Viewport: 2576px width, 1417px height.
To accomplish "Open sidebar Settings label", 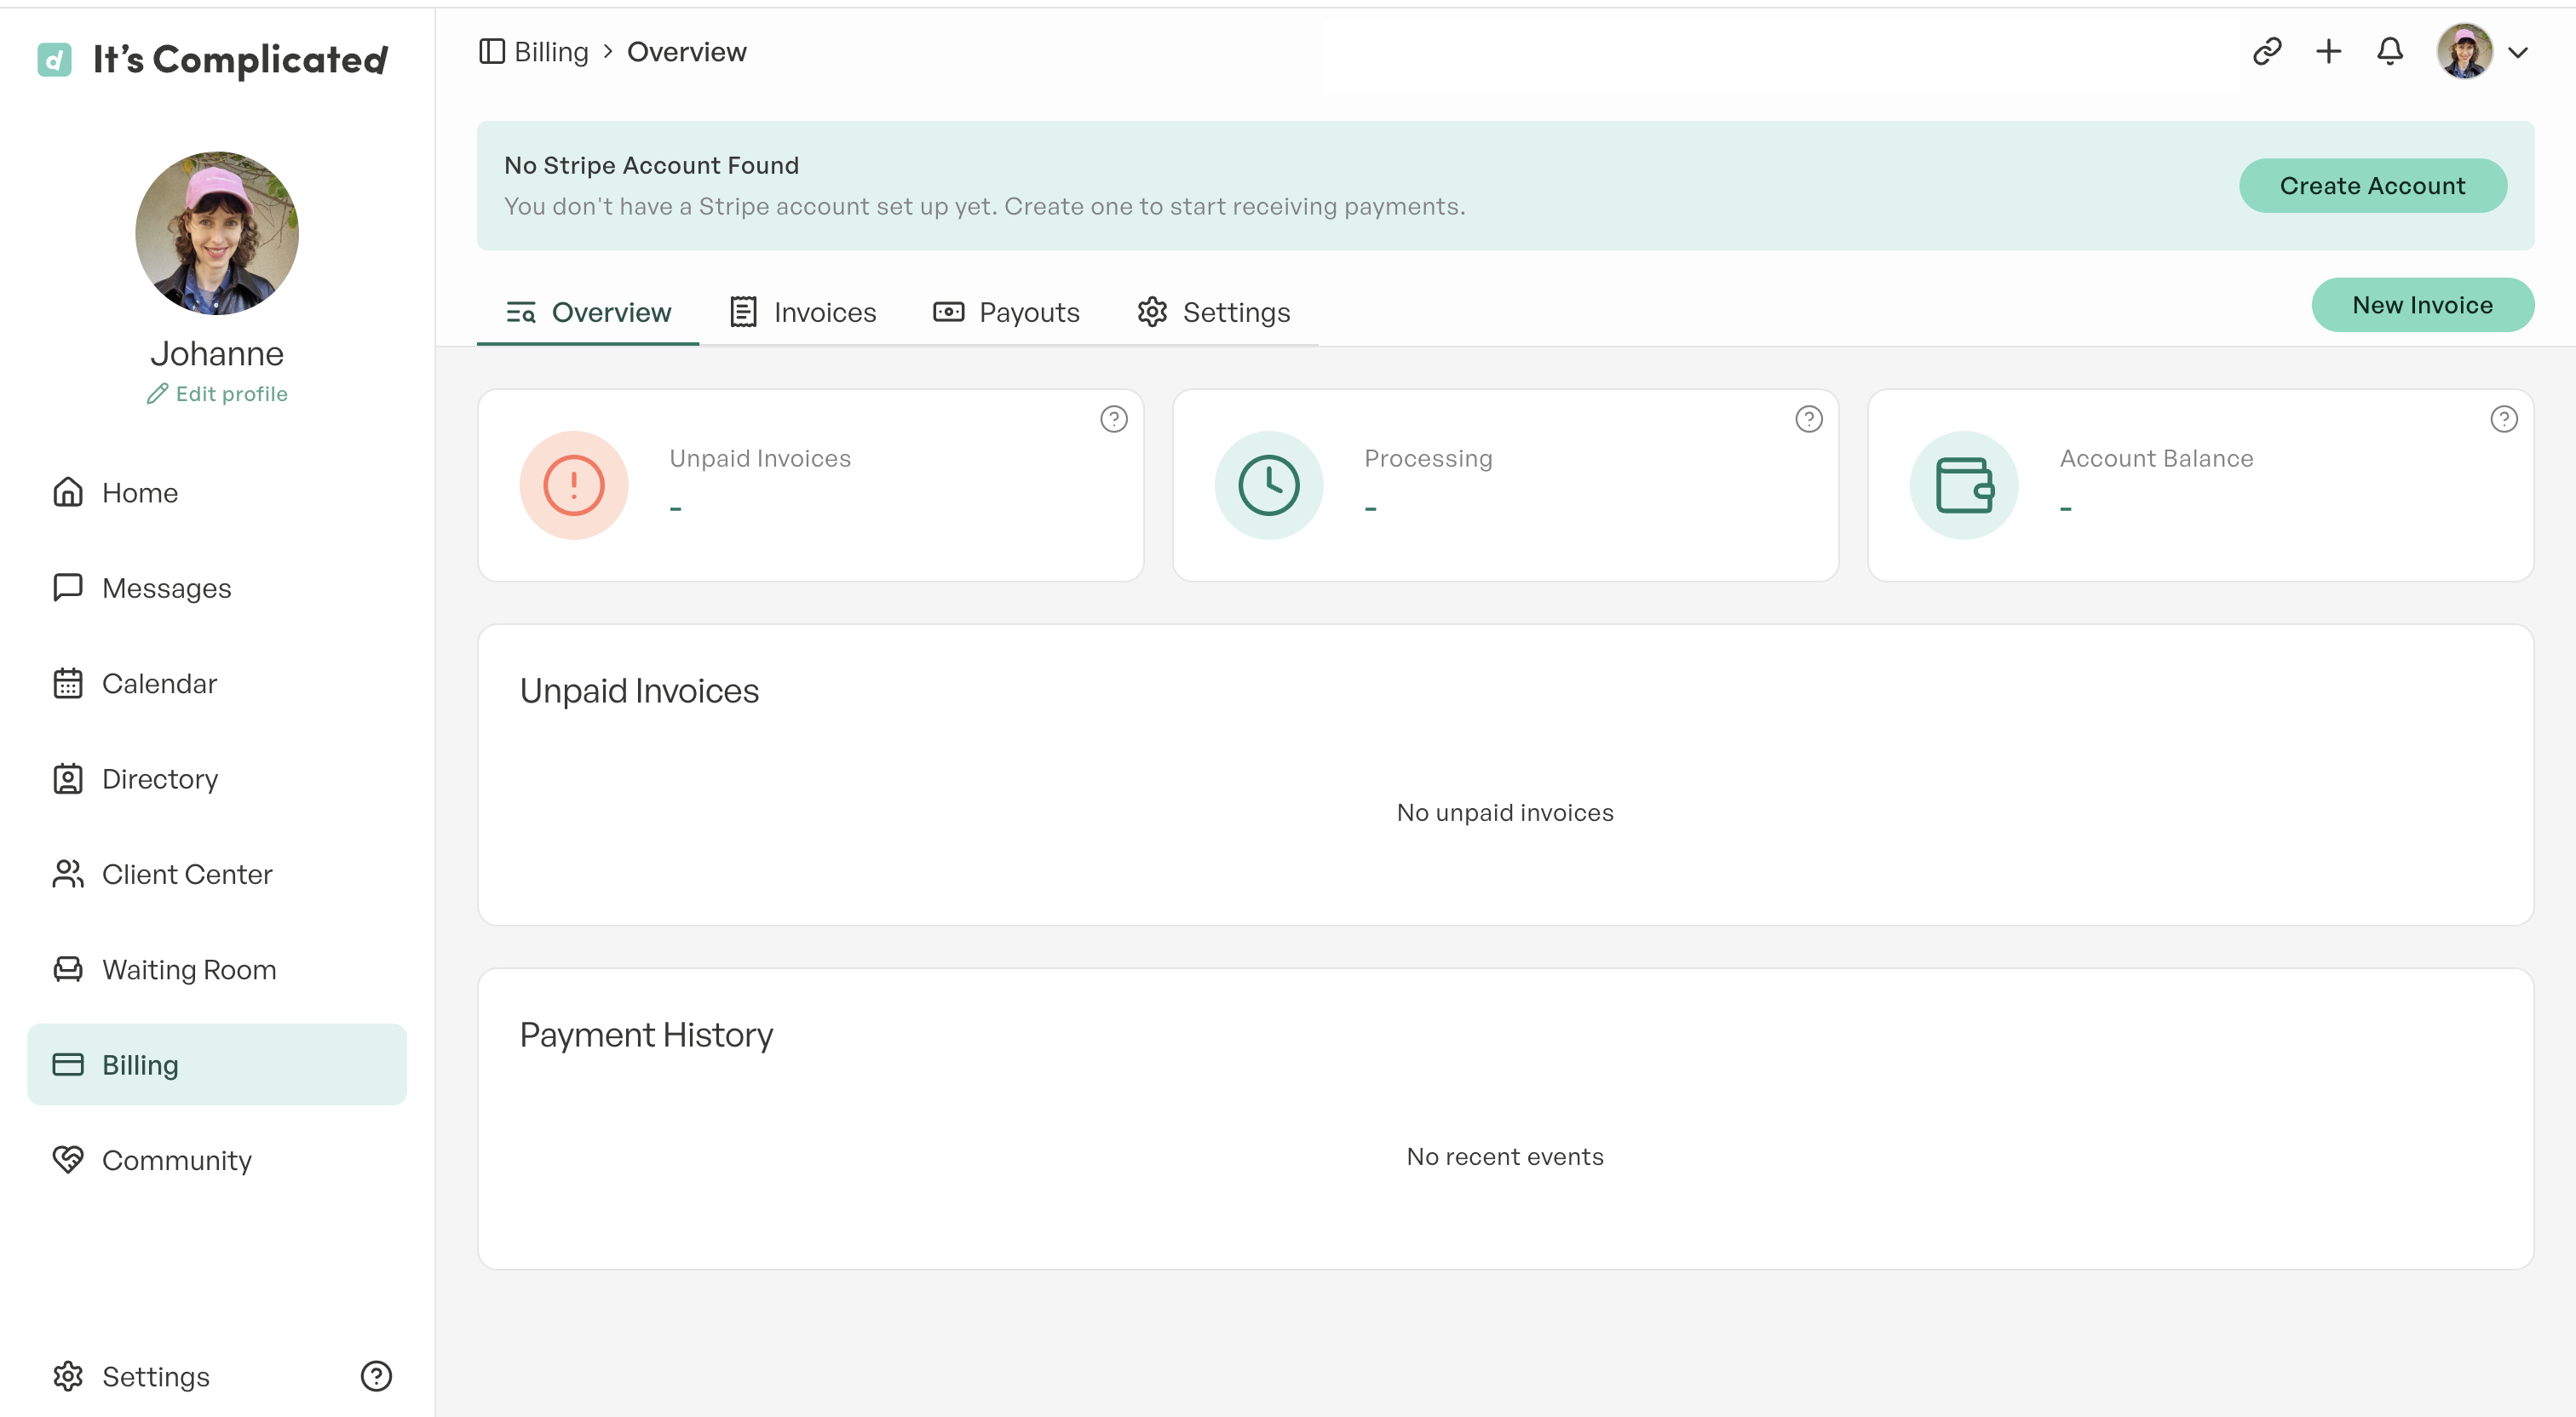I will (x=156, y=1376).
